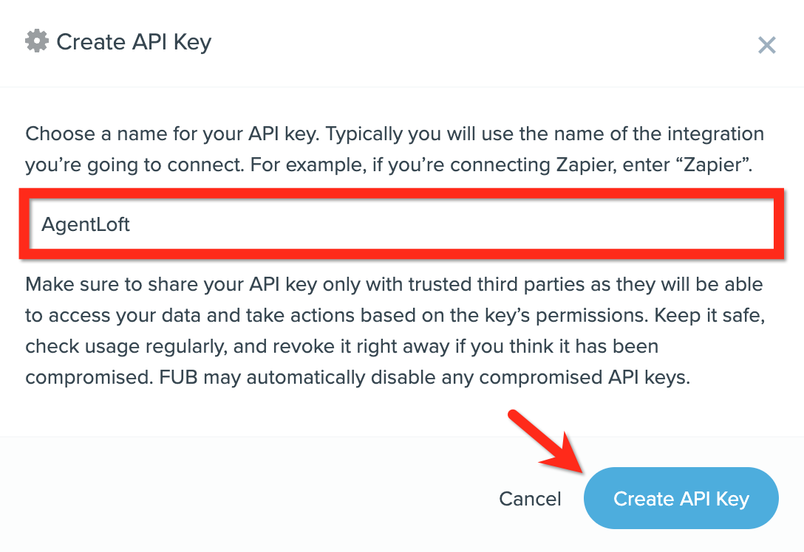The height and width of the screenshot is (552, 804).
Task: Click the AgentLoft text in the field
Action: [86, 224]
